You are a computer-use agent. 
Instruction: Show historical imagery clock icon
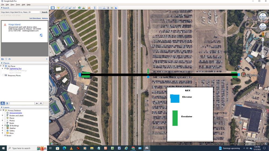[80, 8]
